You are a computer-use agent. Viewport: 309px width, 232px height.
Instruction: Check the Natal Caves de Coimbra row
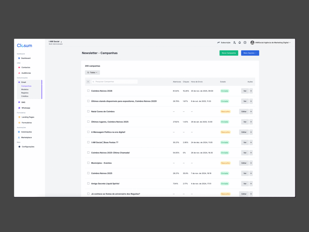[x=88, y=111]
